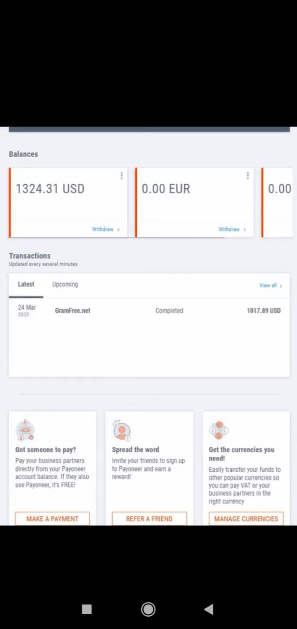Withdraw from the USD balance
Viewport: 297px width, 629px height.
(x=105, y=229)
